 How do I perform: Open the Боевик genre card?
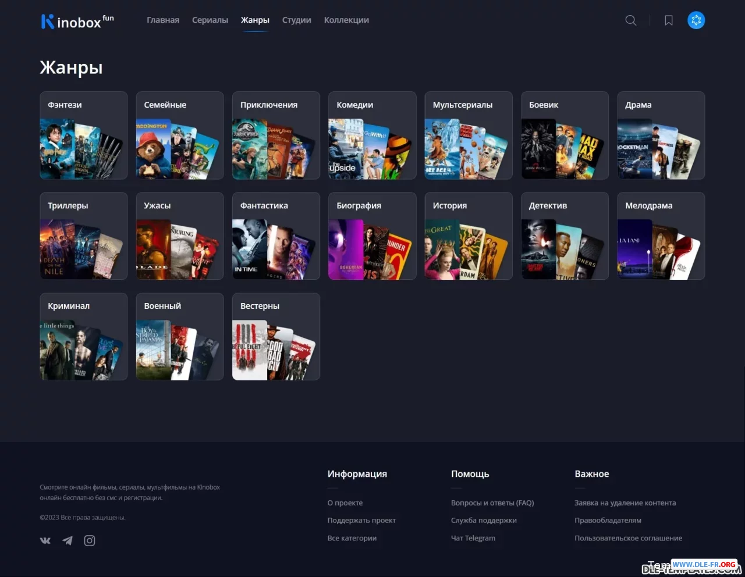point(565,136)
